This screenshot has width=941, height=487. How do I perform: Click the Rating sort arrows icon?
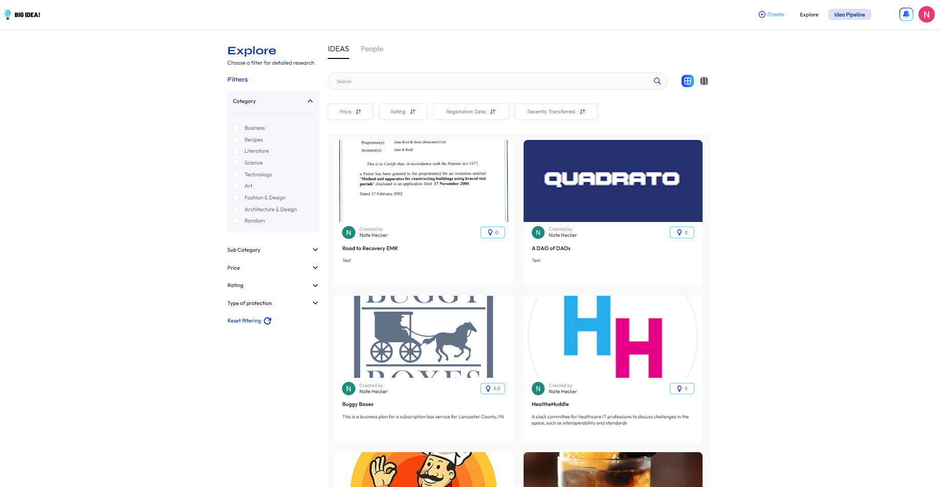point(413,112)
